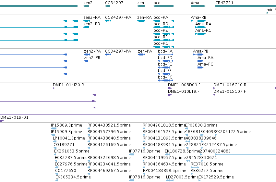Select the bcd-RA transcript label
This screenshot has width=276, height=182.
point(161,18)
